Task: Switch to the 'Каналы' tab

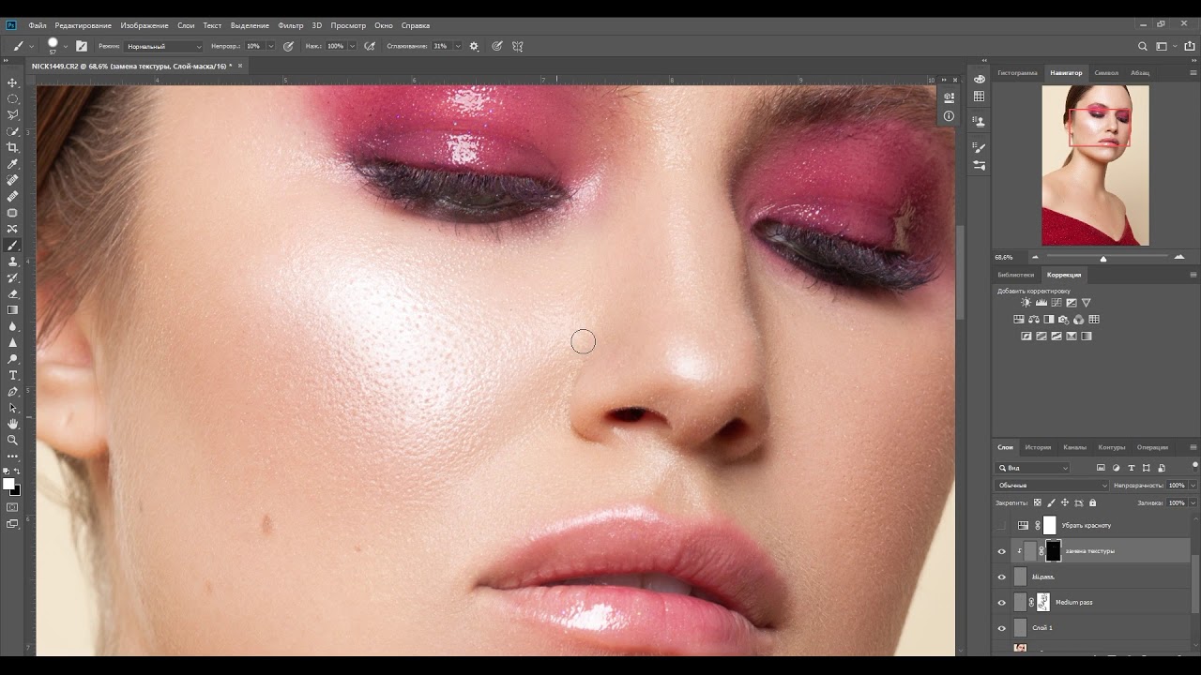Action: 1074,447
